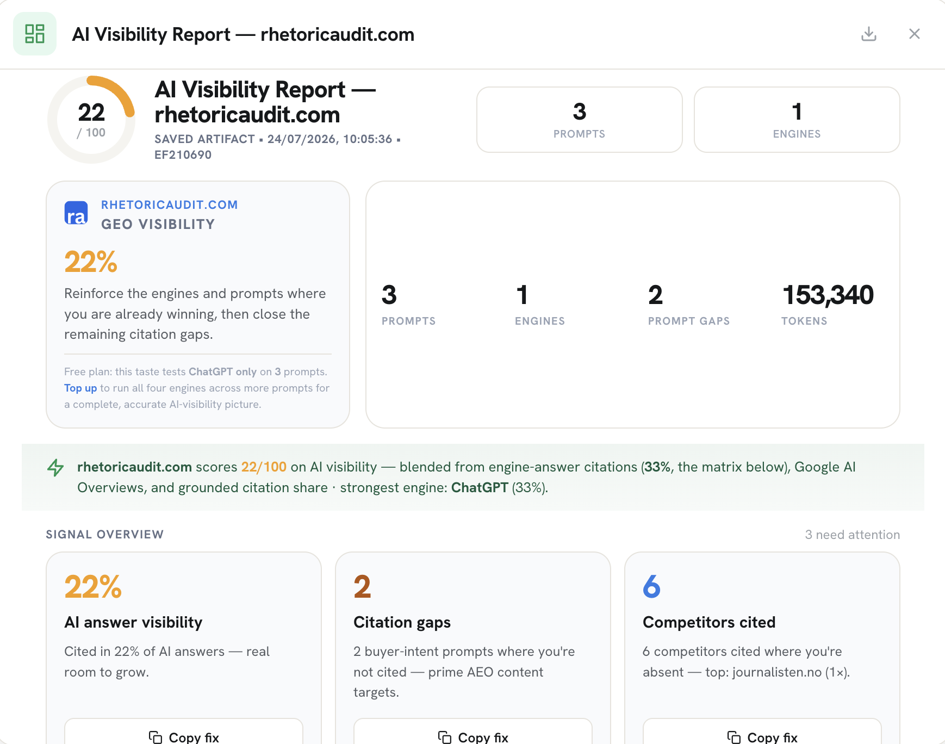Viewport: 945px width, 744px height.
Task: Click the Competitors cited card title
Action: pyautogui.click(x=709, y=622)
